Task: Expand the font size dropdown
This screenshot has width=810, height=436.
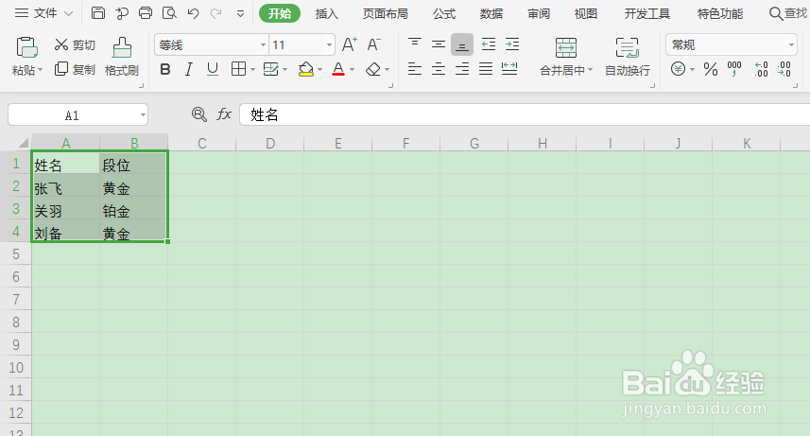Action: (x=329, y=45)
